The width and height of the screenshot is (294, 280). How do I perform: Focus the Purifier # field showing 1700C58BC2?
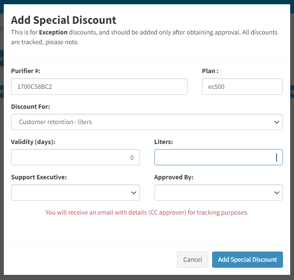click(x=99, y=87)
